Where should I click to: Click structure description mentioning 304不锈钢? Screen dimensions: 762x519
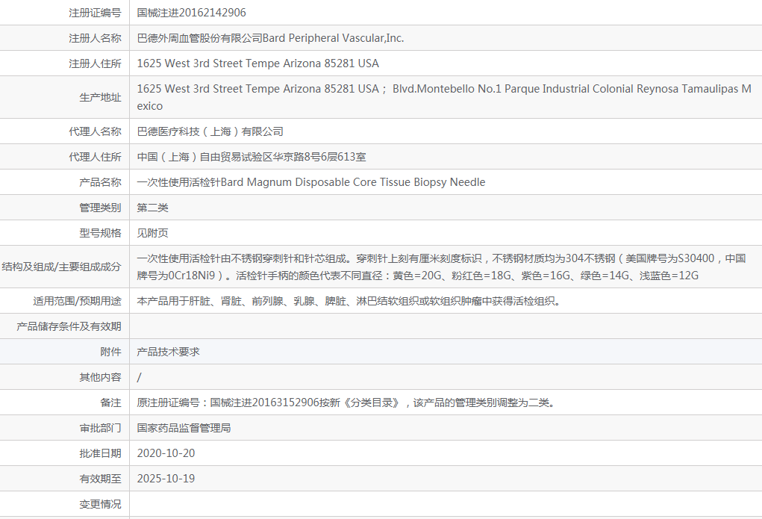[x=441, y=267]
